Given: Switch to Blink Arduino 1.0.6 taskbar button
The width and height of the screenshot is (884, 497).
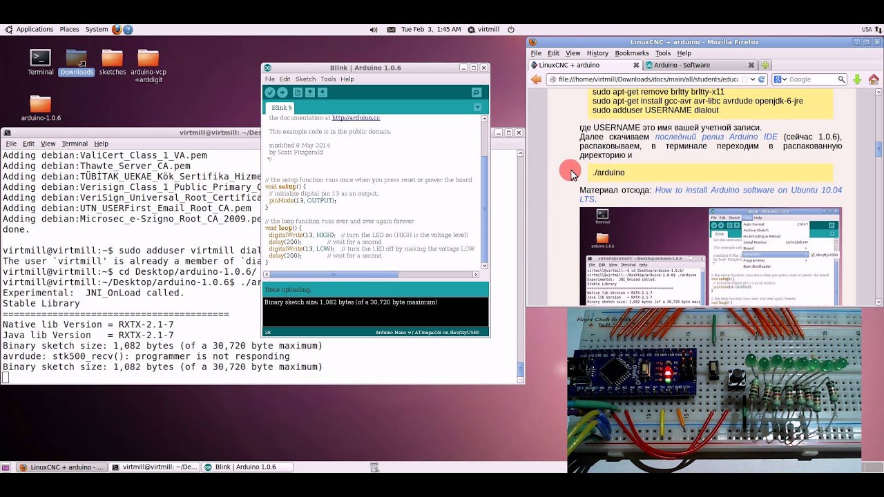Looking at the screenshot, I should 246,467.
